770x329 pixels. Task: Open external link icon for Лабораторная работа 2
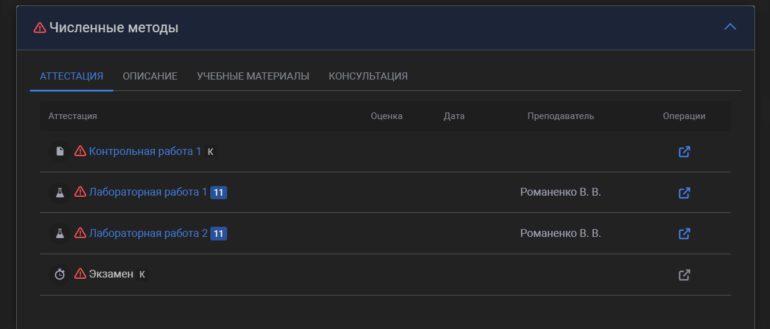[x=684, y=234]
